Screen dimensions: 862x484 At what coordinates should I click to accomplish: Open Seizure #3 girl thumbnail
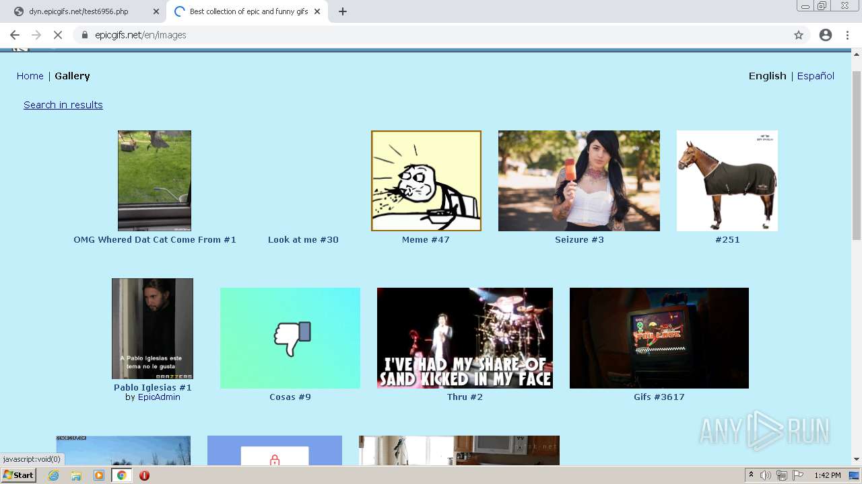579,181
